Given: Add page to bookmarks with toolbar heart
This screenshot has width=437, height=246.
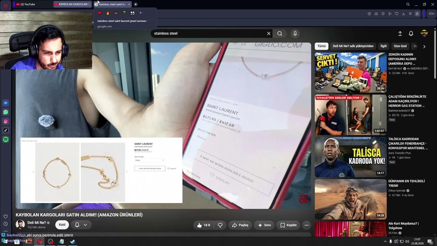Looking at the screenshot, I should 397,14.
